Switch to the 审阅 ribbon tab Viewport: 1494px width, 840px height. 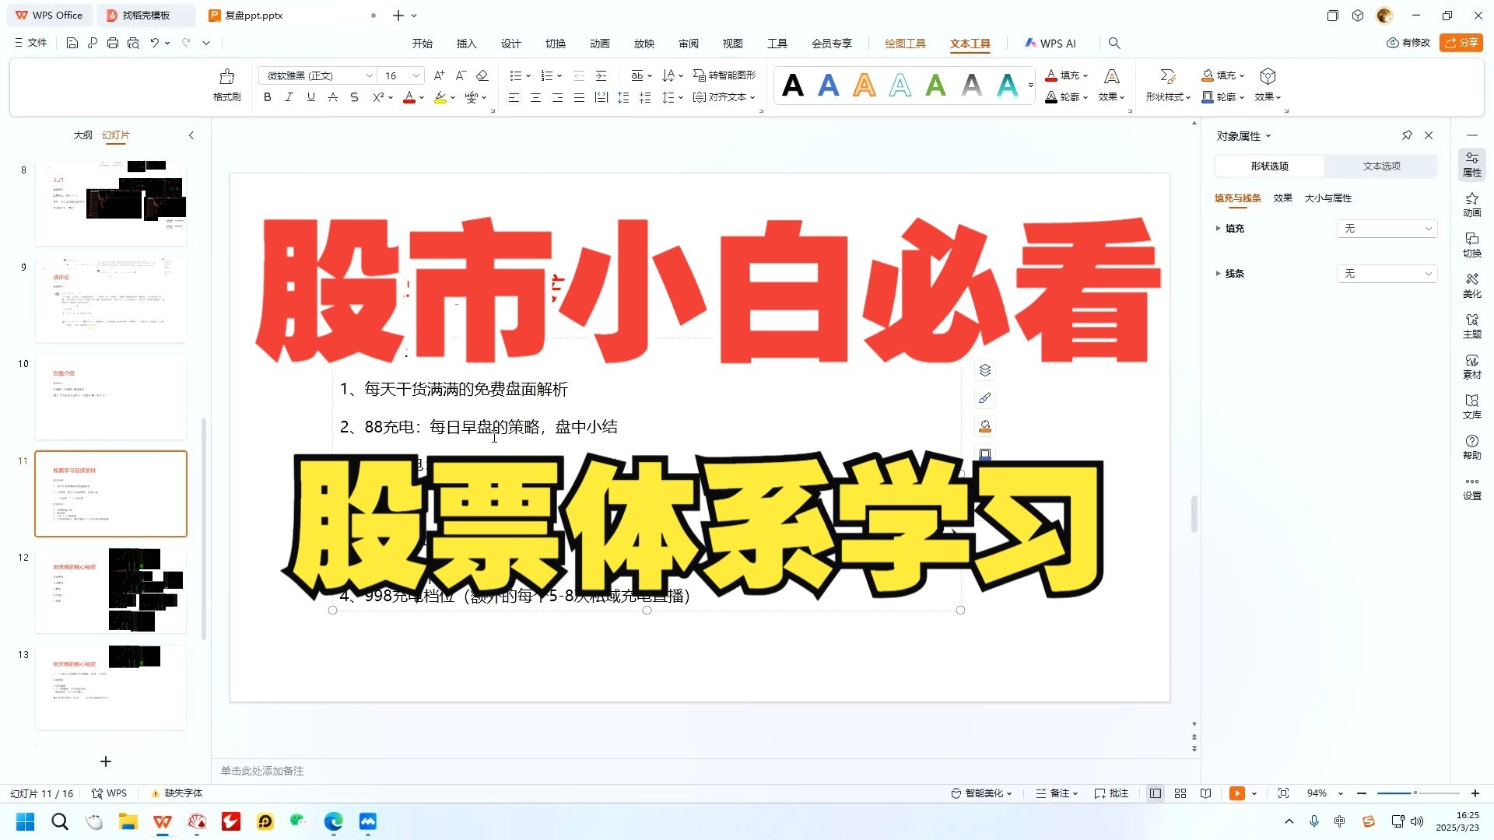(688, 44)
